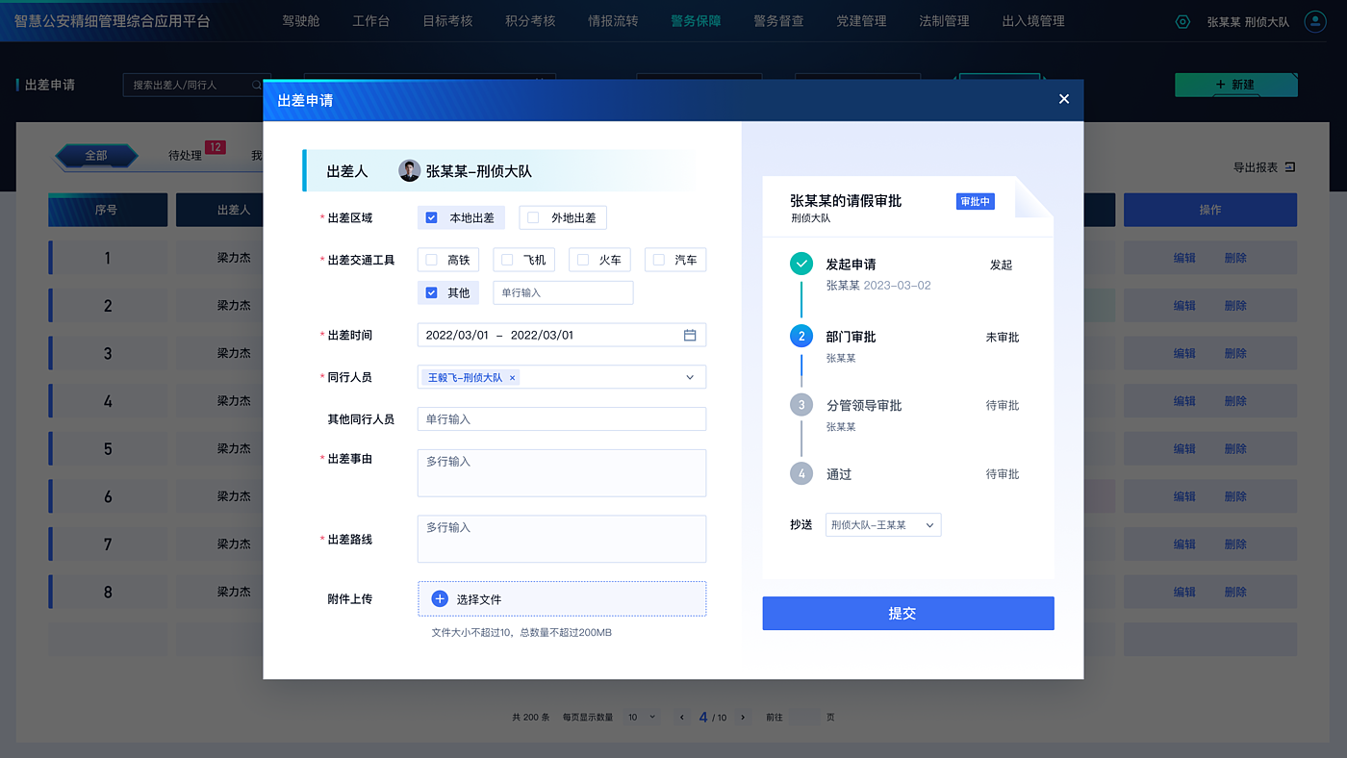This screenshot has height=758, width=1347.
Task: Go to previous page with left arrow
Action: point(682,717)
